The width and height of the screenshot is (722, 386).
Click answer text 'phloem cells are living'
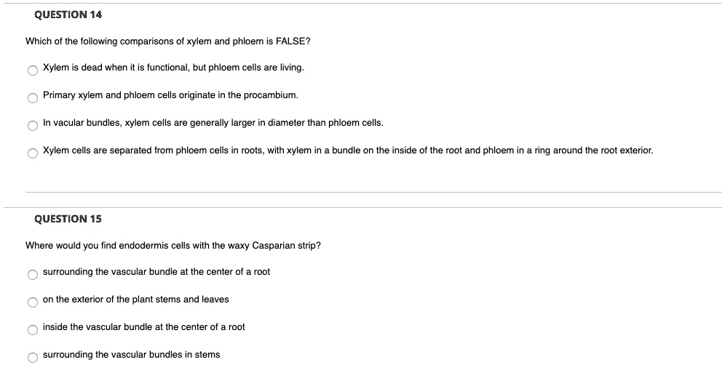point(256,68)
